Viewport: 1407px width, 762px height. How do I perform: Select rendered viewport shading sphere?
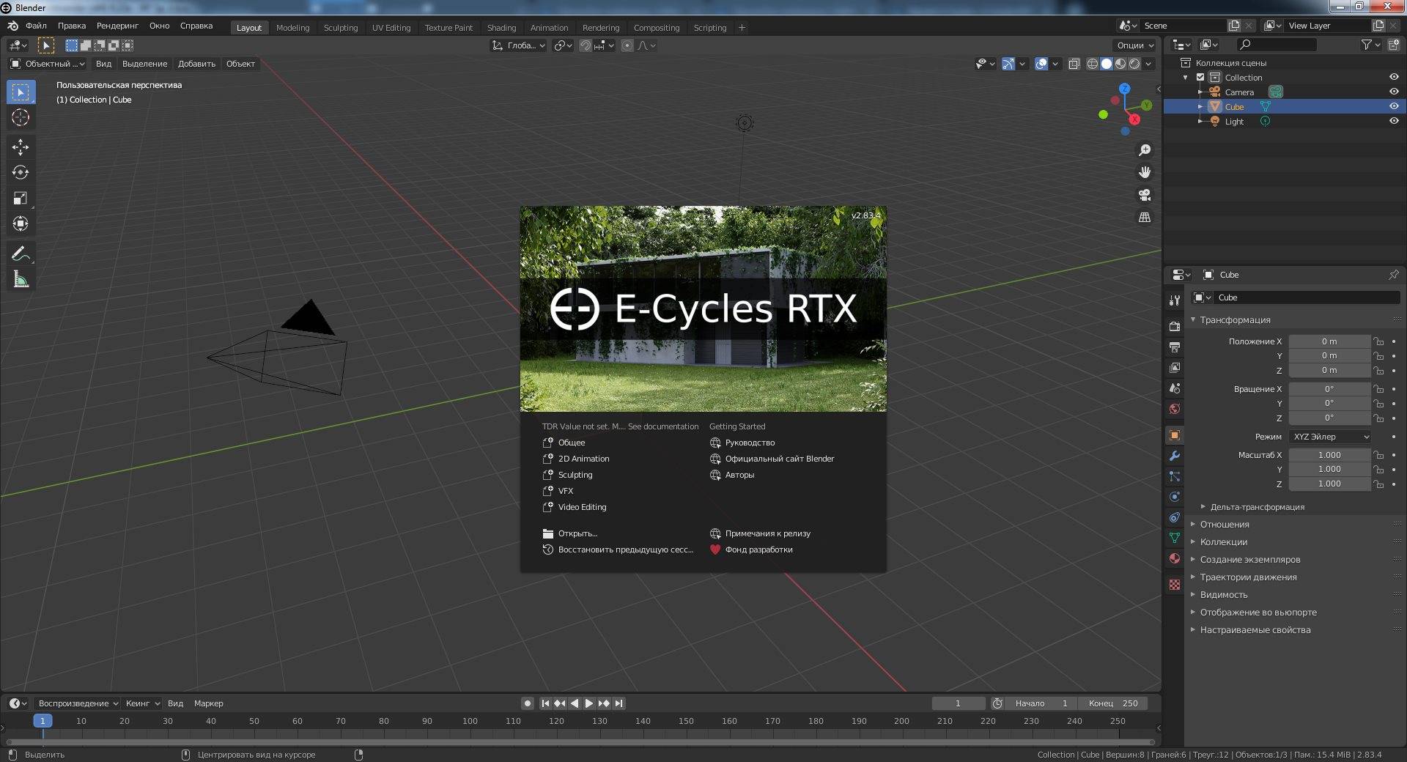pos(1134,64)
